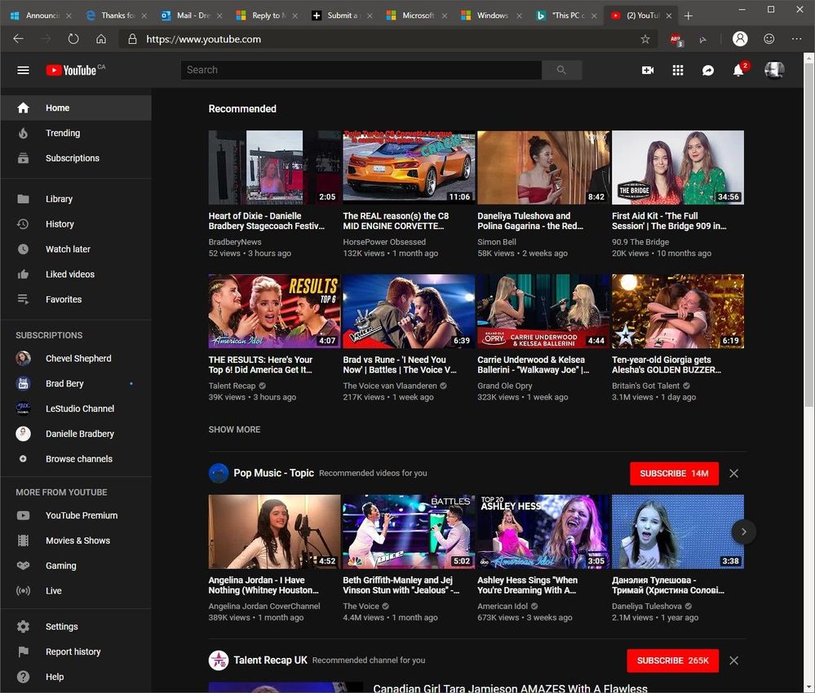Refresh the page with reload button

73,39
